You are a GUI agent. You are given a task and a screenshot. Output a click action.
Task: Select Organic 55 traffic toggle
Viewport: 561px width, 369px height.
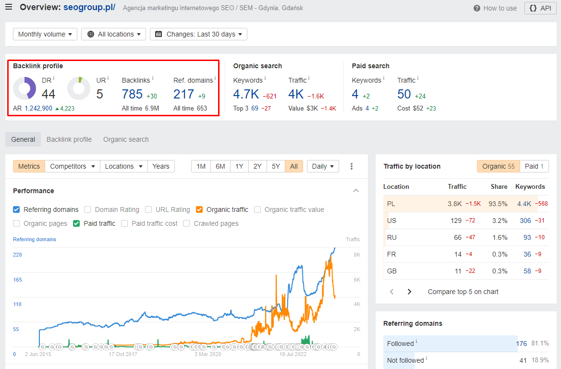click(x=499, y=166)
